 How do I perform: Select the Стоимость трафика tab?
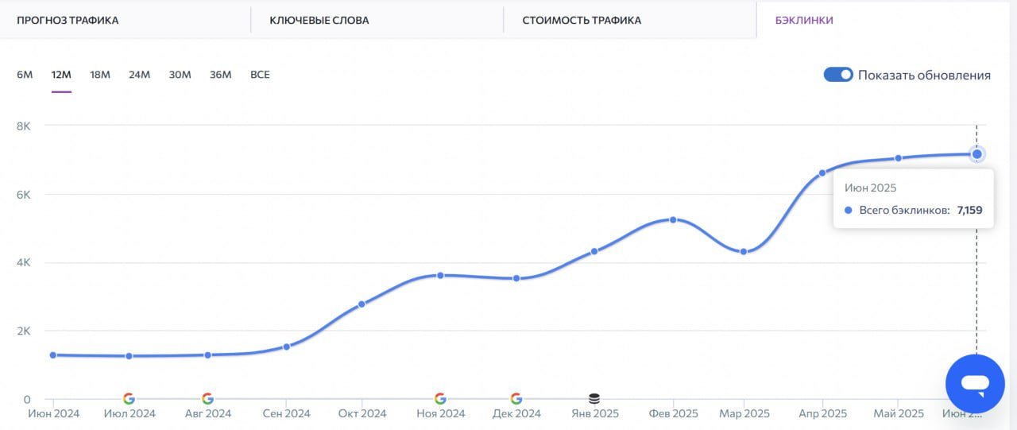coord(582,21)
